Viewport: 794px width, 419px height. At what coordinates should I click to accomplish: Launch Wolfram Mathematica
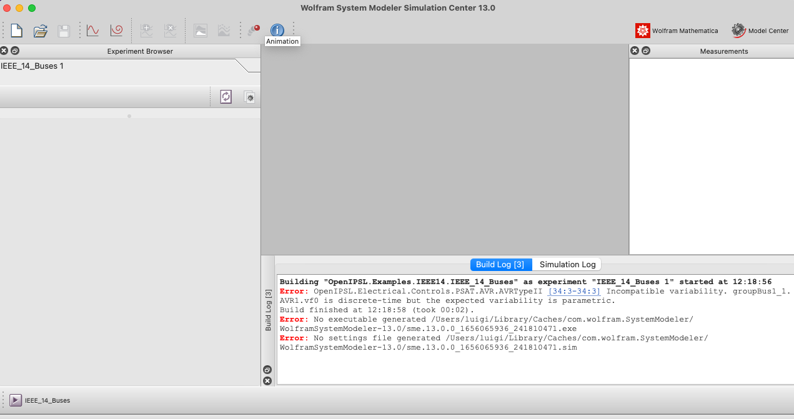click(x=676, y=30)
